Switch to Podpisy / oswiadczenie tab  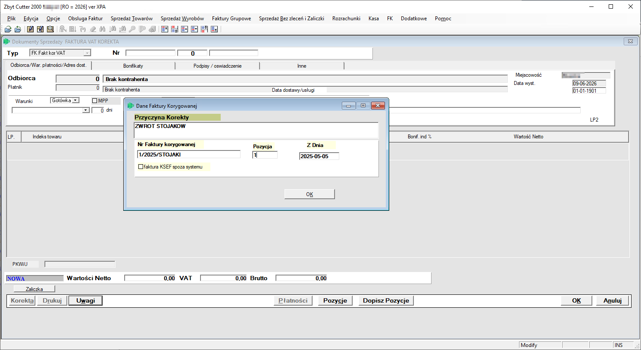217,66
